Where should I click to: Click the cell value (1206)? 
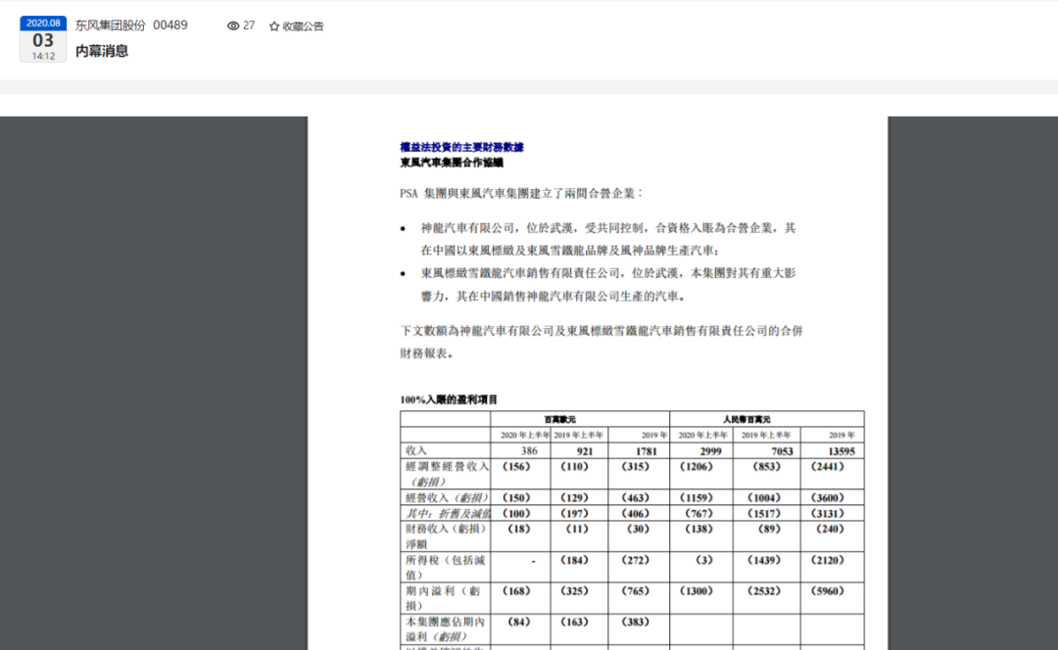[697, 467]
